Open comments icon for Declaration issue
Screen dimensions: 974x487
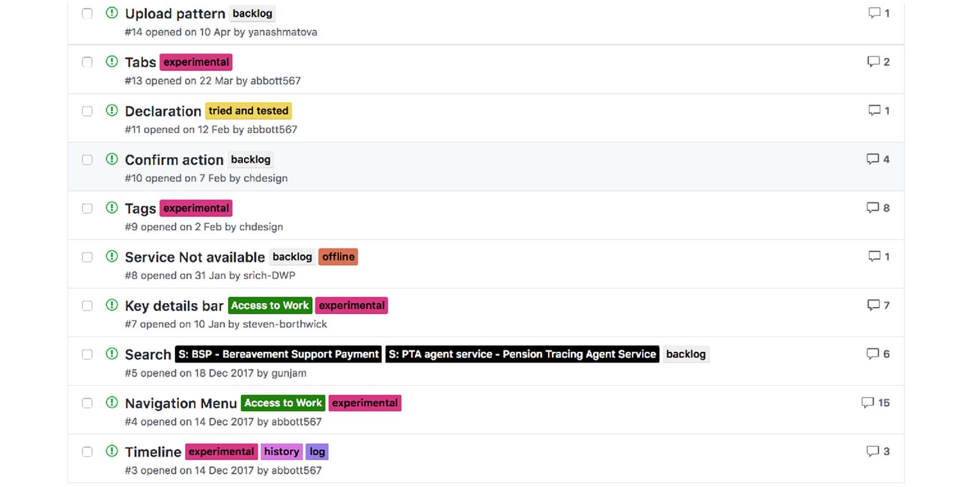click(x=874, y=110)
